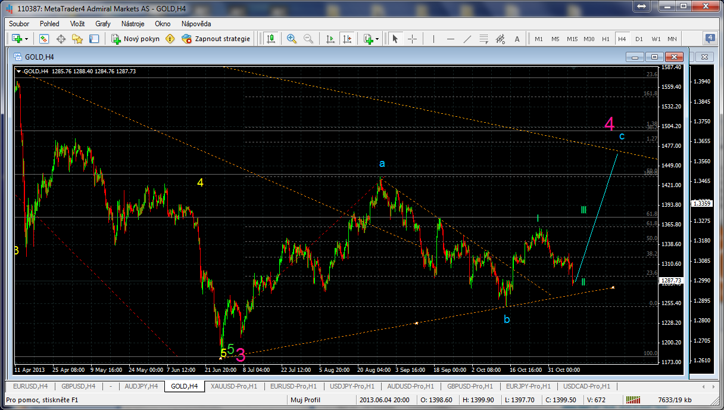
Task: Click the zoom in magnifier icon
Action: click(x=292, y=39)
